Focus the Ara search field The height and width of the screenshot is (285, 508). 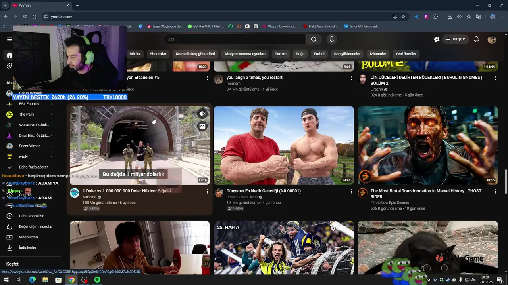[235, 39]
